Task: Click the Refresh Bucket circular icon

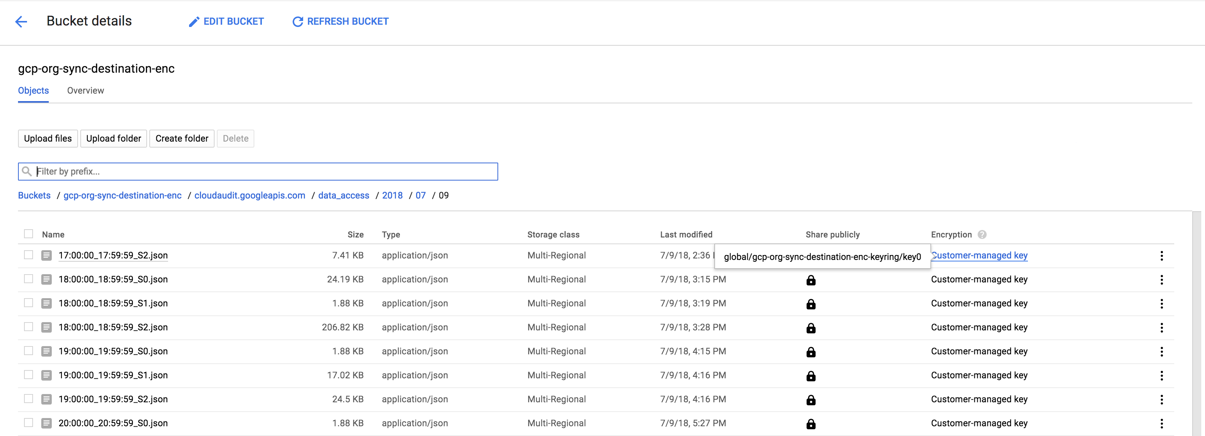Action: click(297, 21)
